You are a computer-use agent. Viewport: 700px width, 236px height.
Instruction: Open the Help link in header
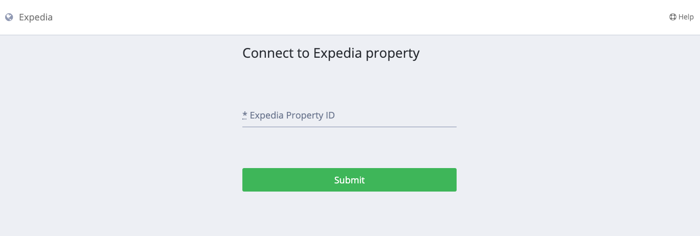(x=681, y=17)
